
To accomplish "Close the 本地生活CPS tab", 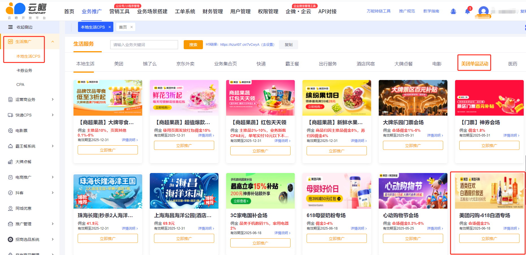I will [110, 27].
